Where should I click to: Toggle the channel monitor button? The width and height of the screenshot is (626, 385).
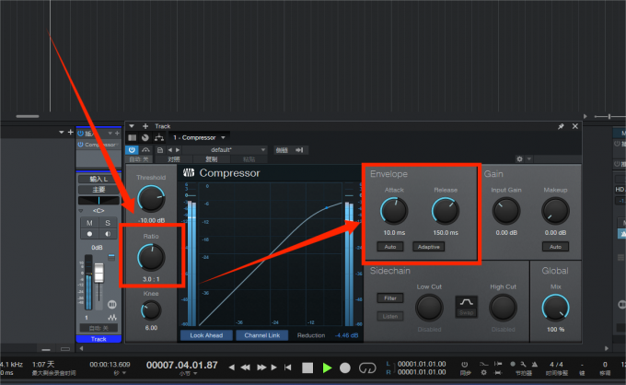pos(108,234)
